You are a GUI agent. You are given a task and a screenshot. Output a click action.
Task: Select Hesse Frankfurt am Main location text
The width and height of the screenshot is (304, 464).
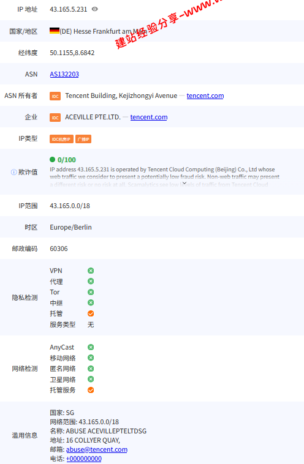tap(110, 31)
